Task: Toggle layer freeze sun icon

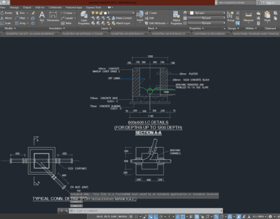Action: (97, 13)
